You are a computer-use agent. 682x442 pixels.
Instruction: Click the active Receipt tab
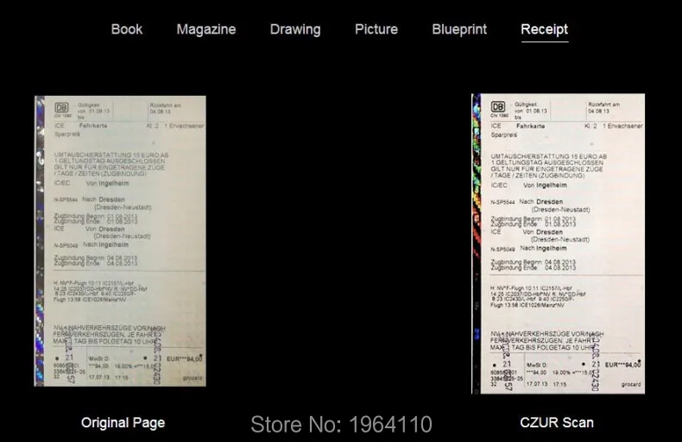coord(544,29)
